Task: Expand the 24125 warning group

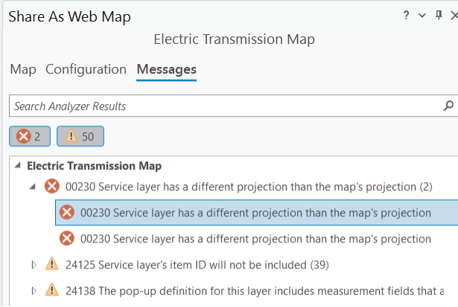Action: pos(33,265)
